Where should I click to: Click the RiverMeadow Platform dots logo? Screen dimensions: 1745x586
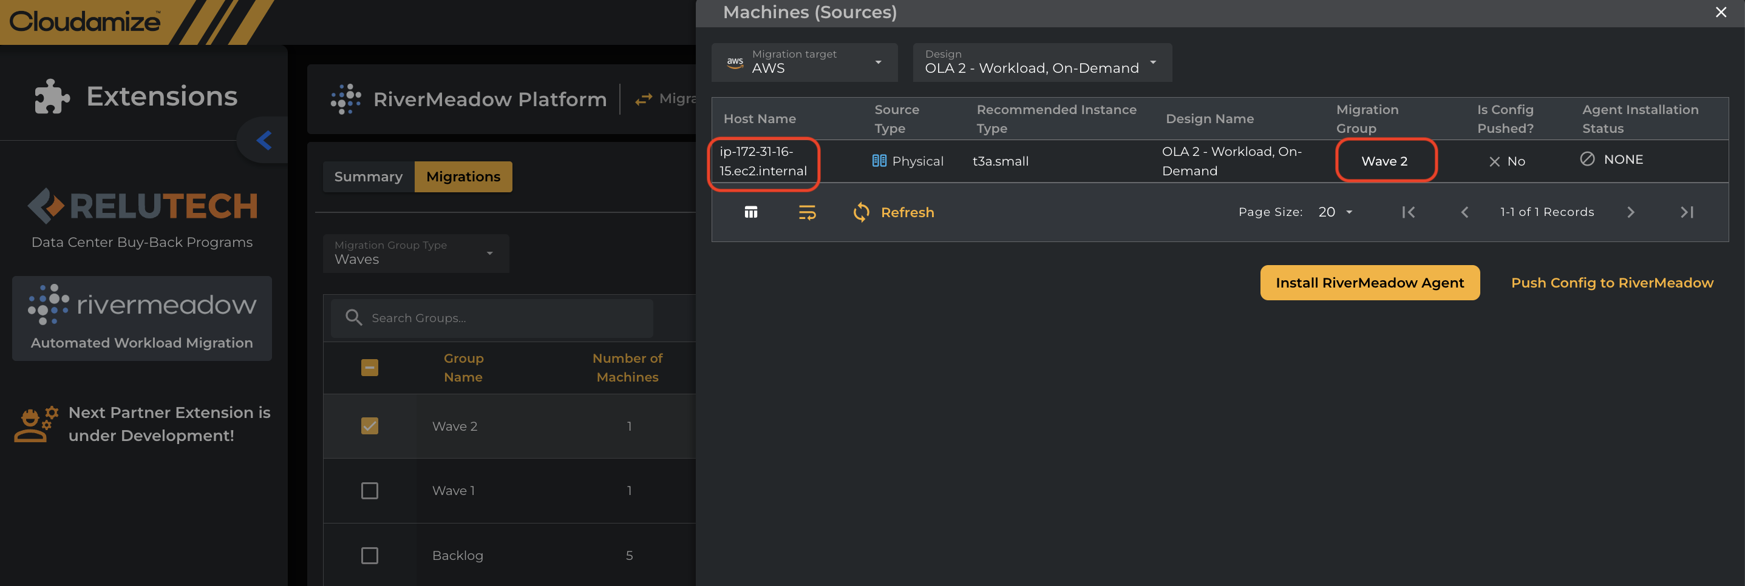tap(345, 99)
